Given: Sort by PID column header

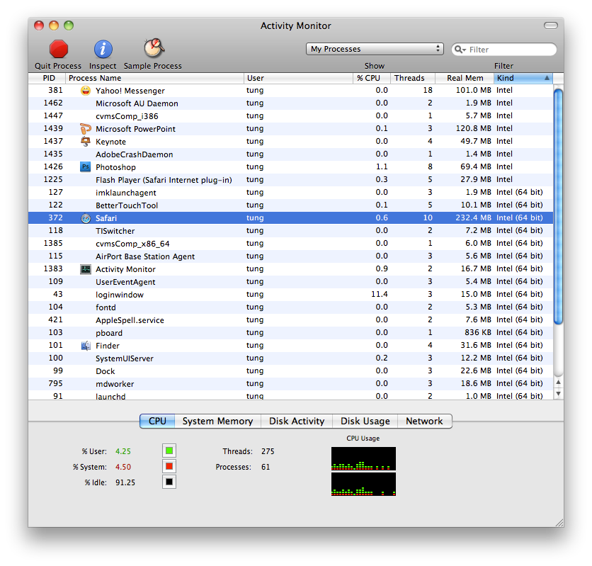Looking at the screenshot, I should [x=47, y=78].
